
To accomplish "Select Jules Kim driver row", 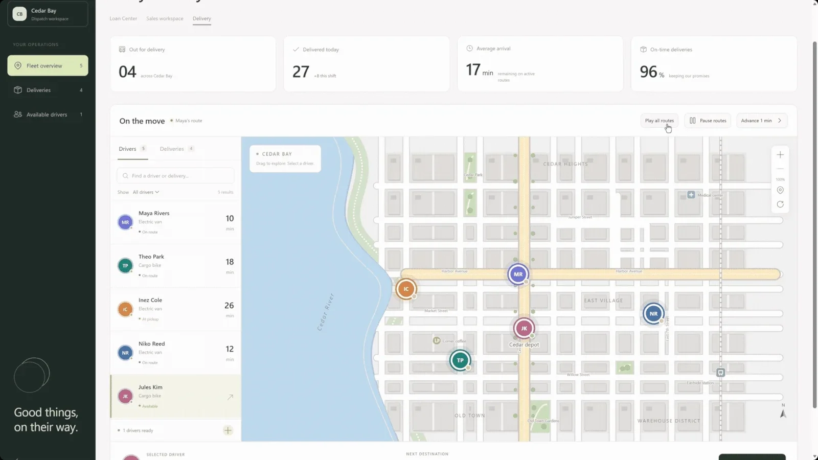I will pyautogui.click(x=175, y=397).
